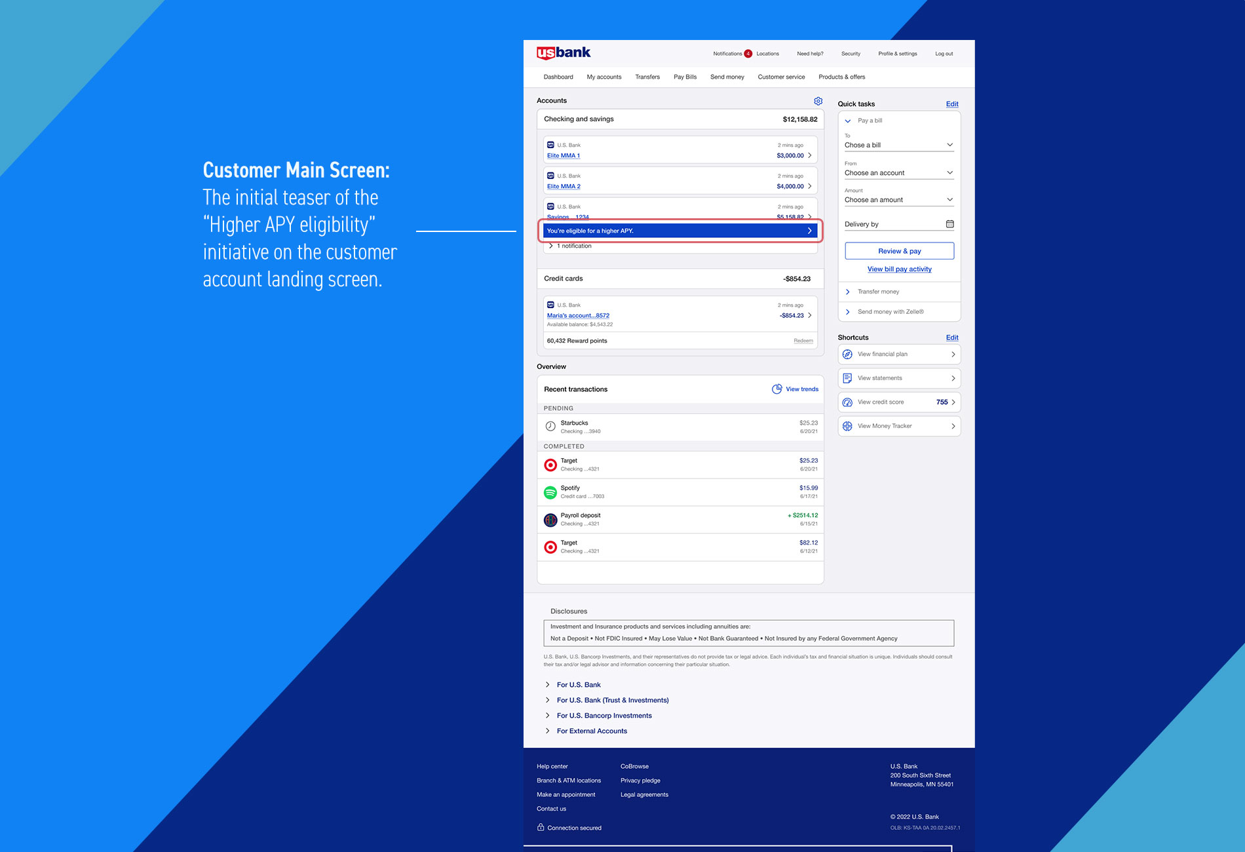This screenshot has width=1245, height=852.
Task: Click Redeem for reward points
Action: [x=803, y=341]
